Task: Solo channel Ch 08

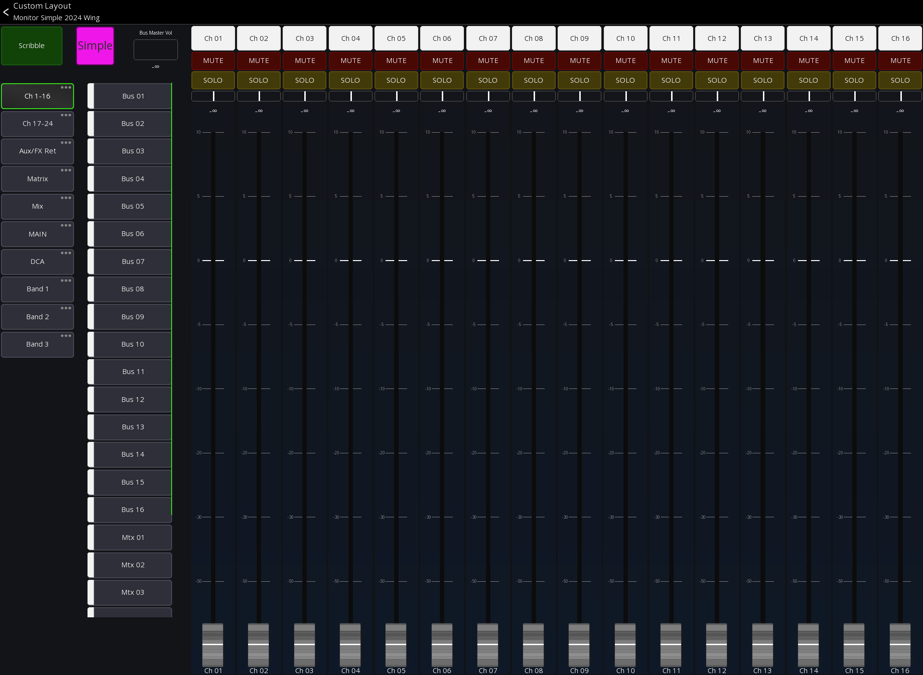Action: click(534, 80)
